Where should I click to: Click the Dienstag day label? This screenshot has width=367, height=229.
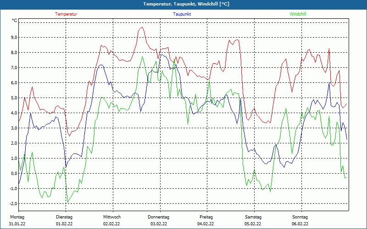point(64,217)
